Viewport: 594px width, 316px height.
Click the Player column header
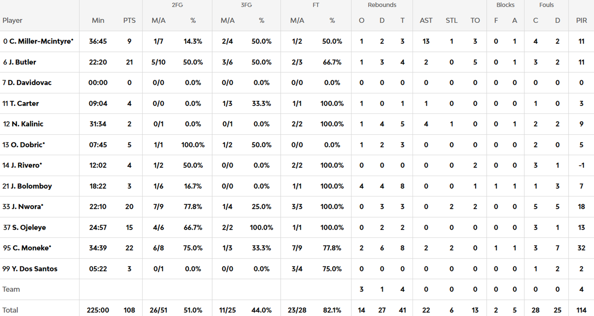point(12,20)
